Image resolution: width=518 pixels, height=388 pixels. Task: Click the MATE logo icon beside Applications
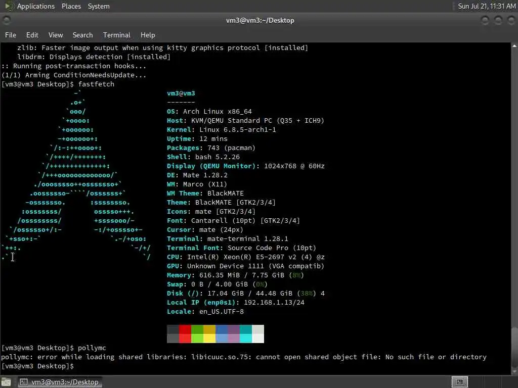pos(9,6)
